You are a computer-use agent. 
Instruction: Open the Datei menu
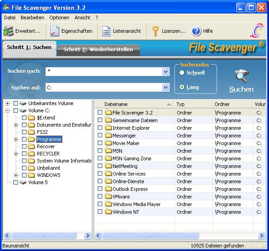10,18
